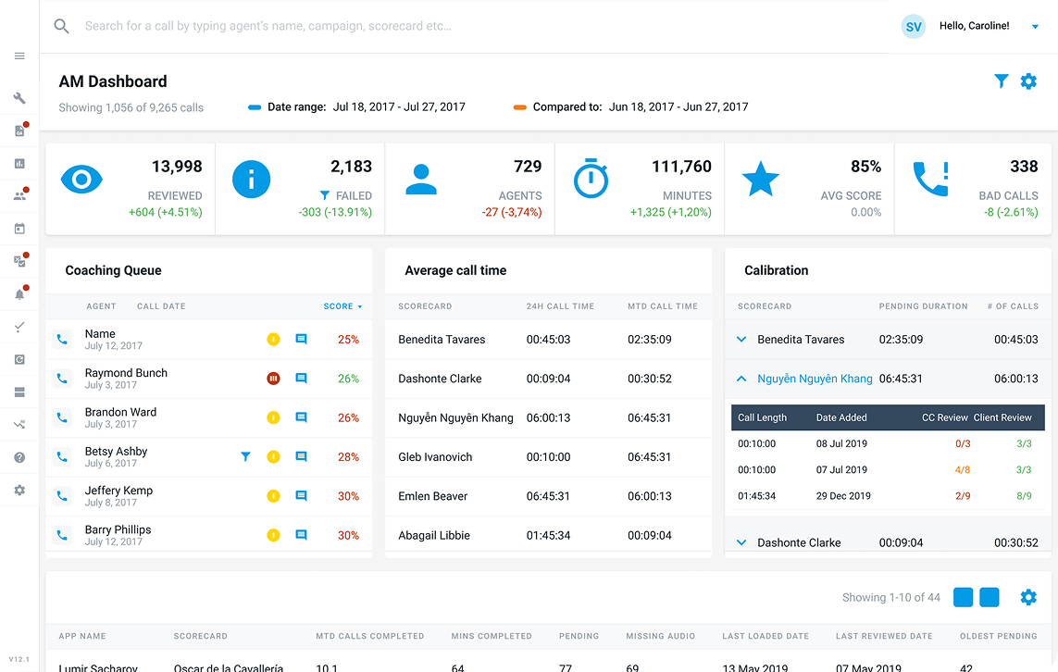
Task: Toggle the second blue view button near table gear
Action: tap(990, 597)
